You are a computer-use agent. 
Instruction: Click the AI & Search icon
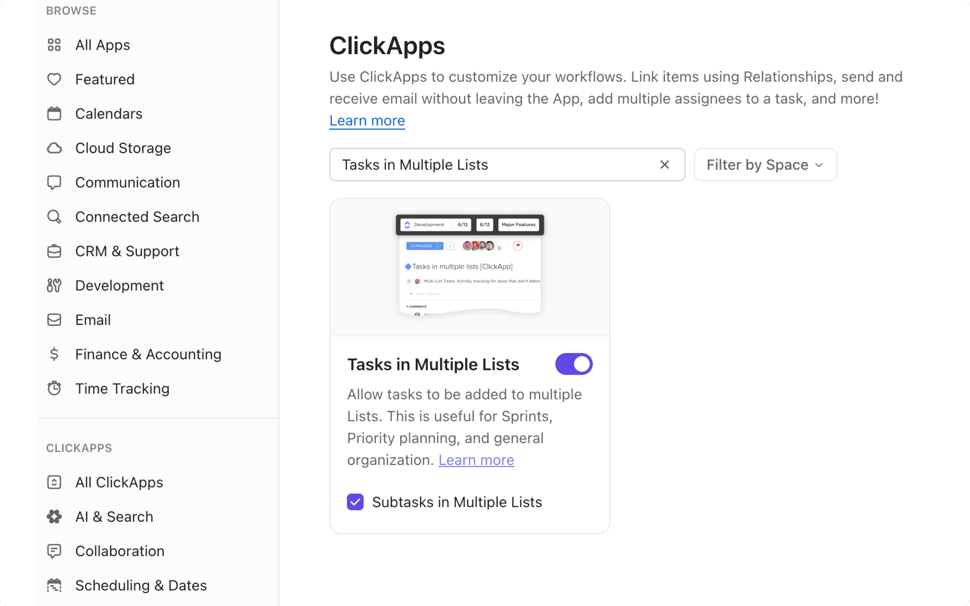point(54,517)
